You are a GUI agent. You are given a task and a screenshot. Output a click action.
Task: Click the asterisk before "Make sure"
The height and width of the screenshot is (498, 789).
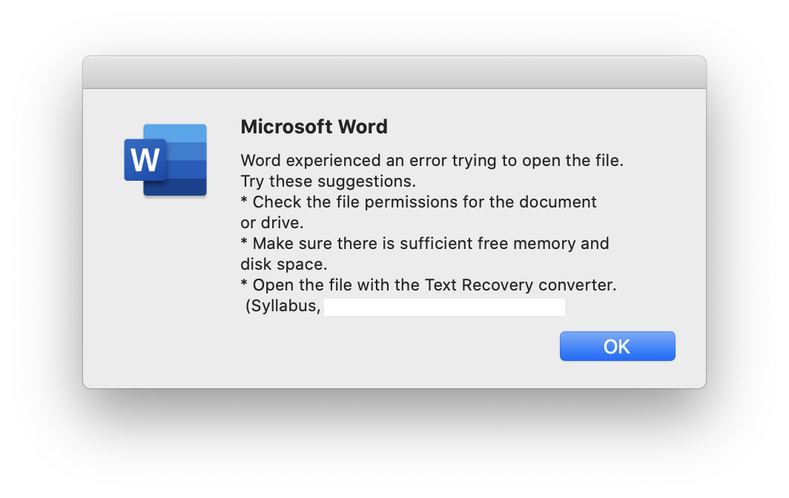coord(244,242)
